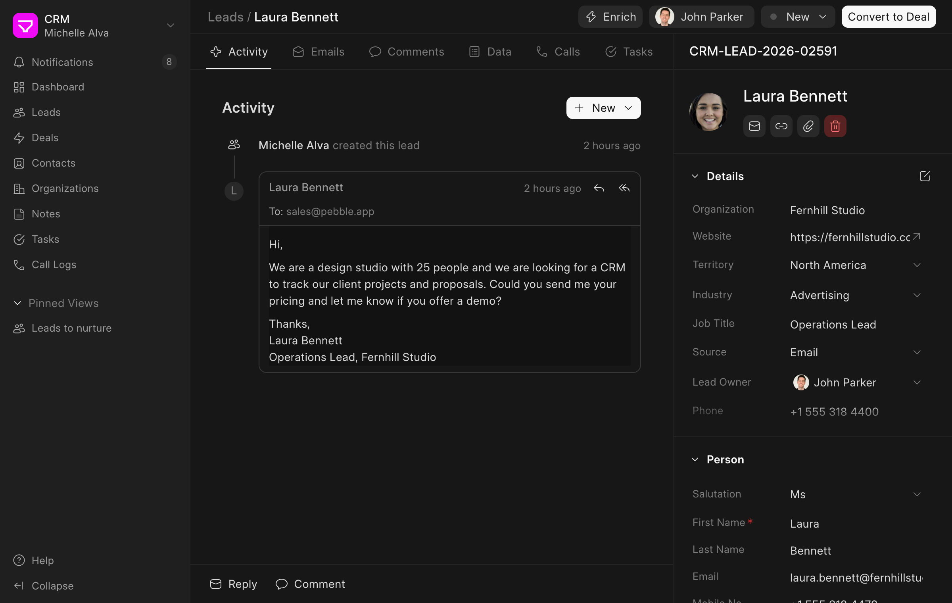The width and height of the screenshot is (952, 603).
Task: Click the CRM app logo icon
Action: click(x=25, y=25)
